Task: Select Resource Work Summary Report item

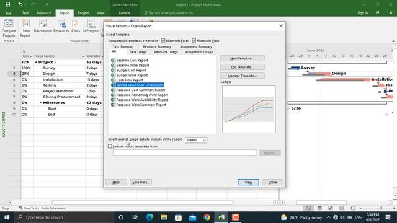Action: pos(141,105)
